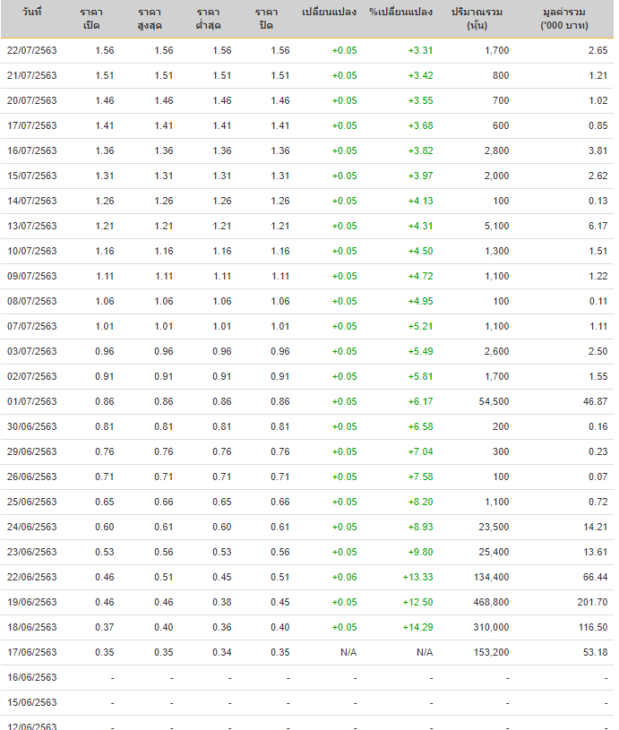Click the date 30/06/2563
The image size is (619, 730).
tap(31, 427)
